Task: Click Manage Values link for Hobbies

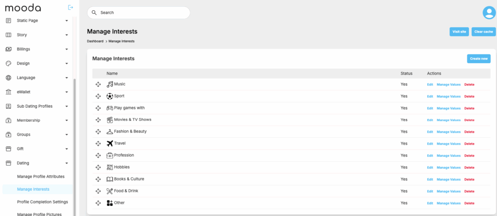Action: pyautogui.click(x=448, y=167)
